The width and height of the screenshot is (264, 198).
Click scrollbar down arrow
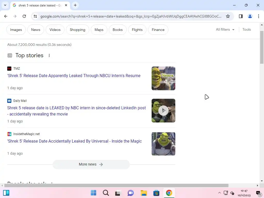(262, 181)
